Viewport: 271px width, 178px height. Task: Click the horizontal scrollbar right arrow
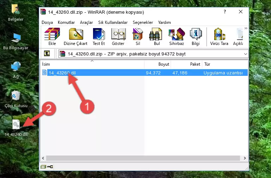(245, 158)
